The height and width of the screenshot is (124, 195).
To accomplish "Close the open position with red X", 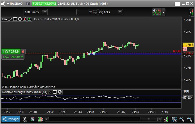I will (x=23, y=51).
